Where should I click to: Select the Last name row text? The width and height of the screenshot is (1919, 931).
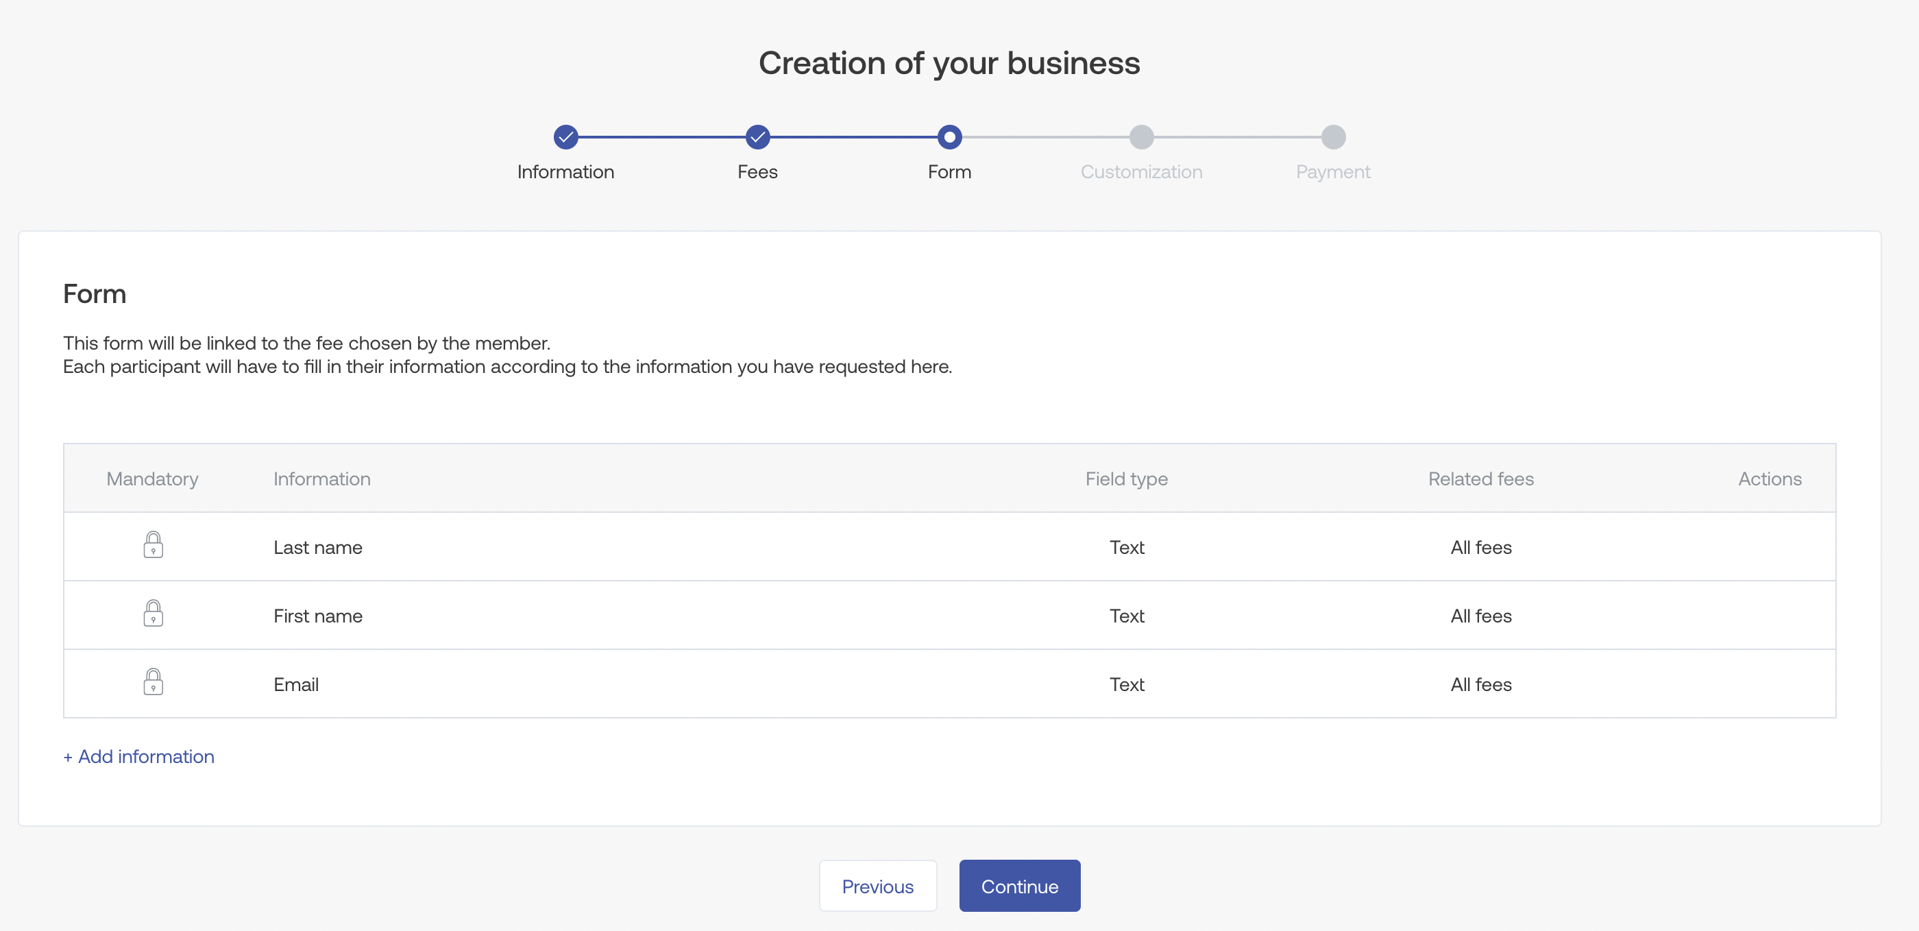click(x=317, y=548)
